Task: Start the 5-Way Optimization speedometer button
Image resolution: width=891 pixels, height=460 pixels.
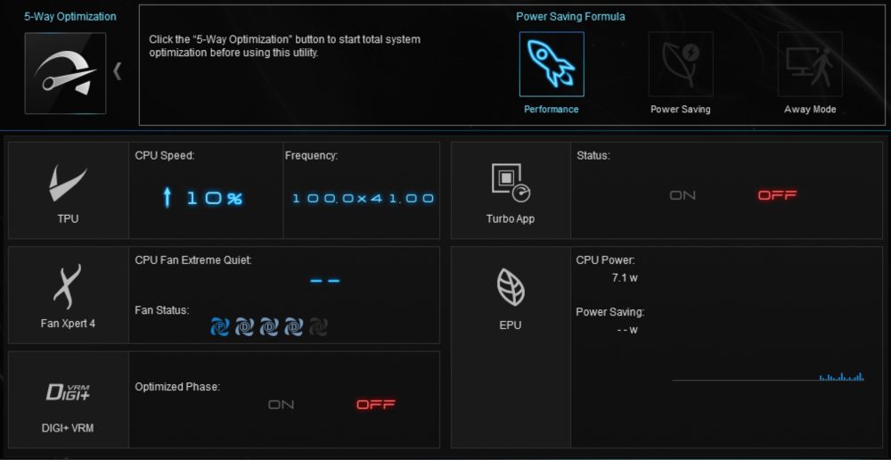Action: pyautogui.click(x=65, y=73)
